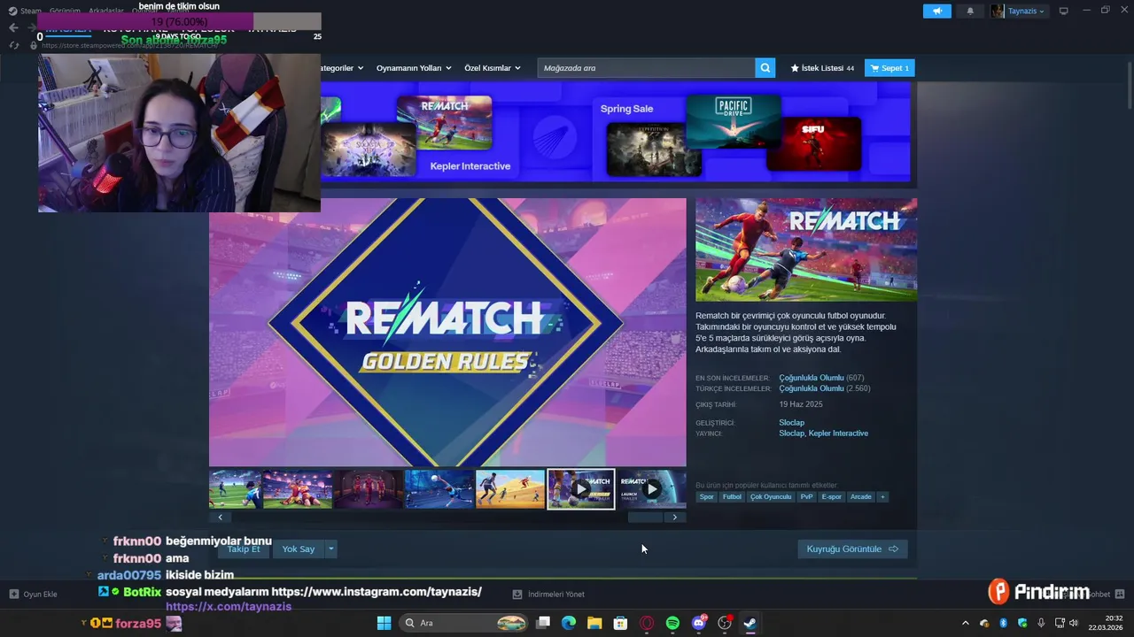The image size is (1134, 637).
Task: Open publisher Kepler Interactive link
Action: [838, 434]
